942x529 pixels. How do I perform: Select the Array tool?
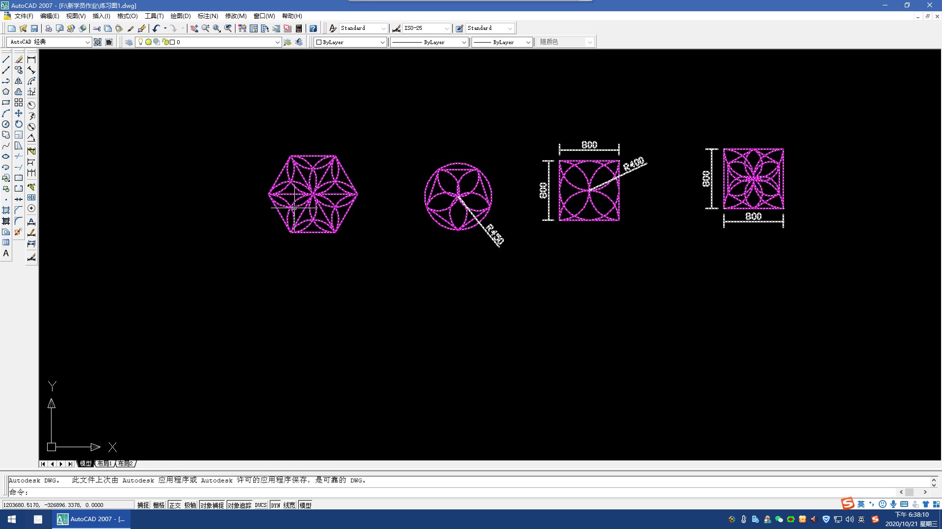coord(19,102)
